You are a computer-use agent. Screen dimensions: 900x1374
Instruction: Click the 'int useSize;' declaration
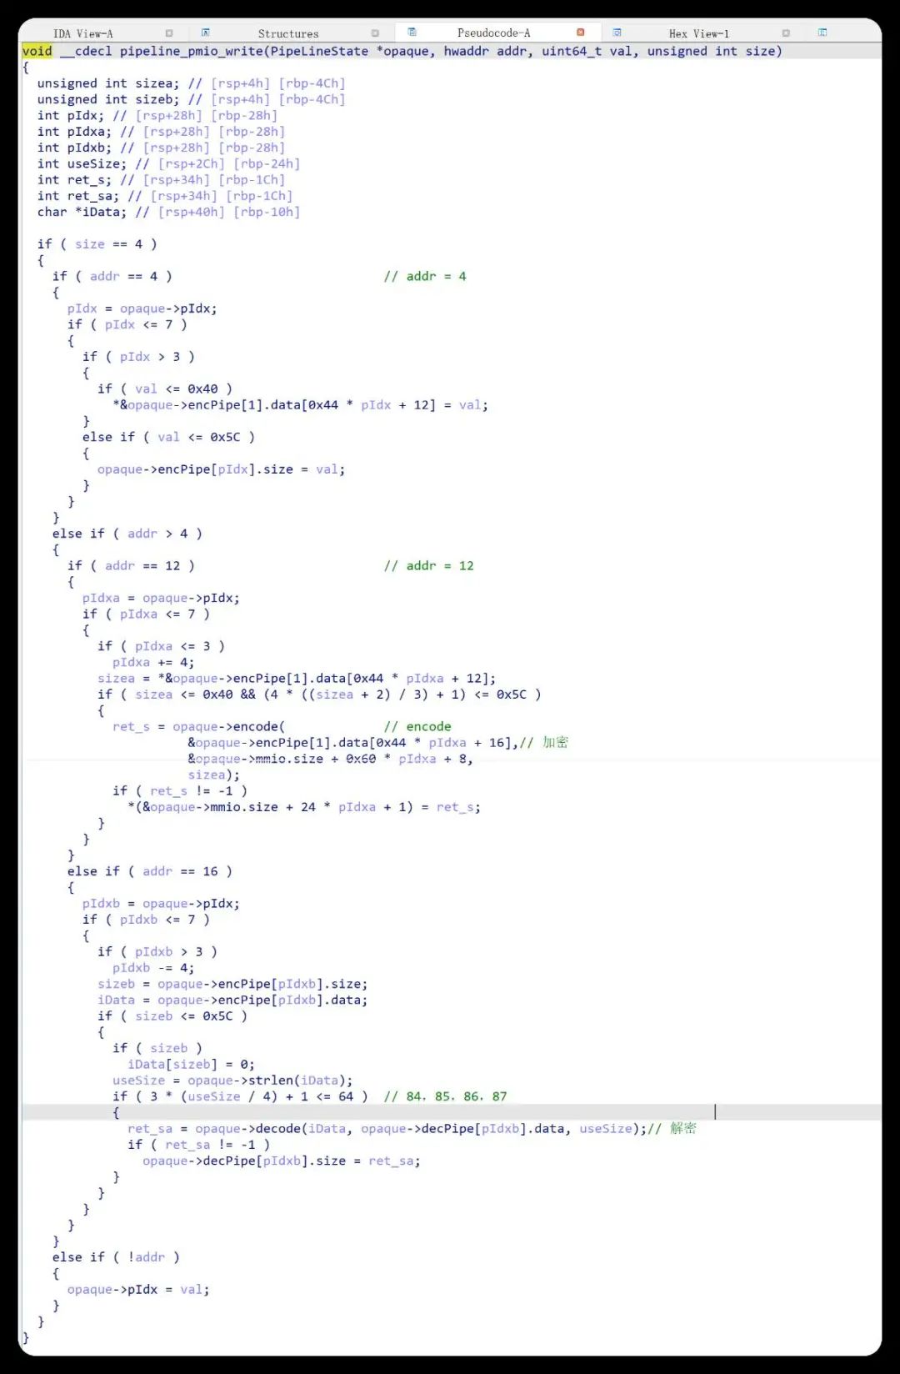[x=82, y=163]
